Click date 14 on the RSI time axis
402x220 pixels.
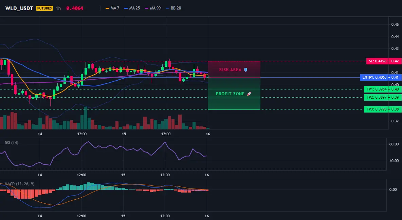[40, 175]
